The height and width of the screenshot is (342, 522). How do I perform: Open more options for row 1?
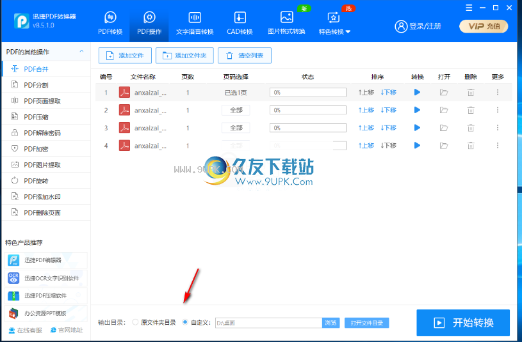pyautogui.click(x=498, y=92)
